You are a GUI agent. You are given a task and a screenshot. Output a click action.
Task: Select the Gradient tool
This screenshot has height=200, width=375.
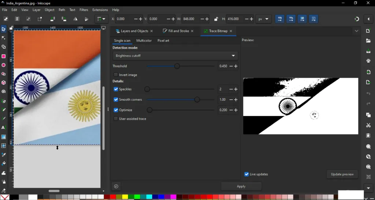click(3, 137)
